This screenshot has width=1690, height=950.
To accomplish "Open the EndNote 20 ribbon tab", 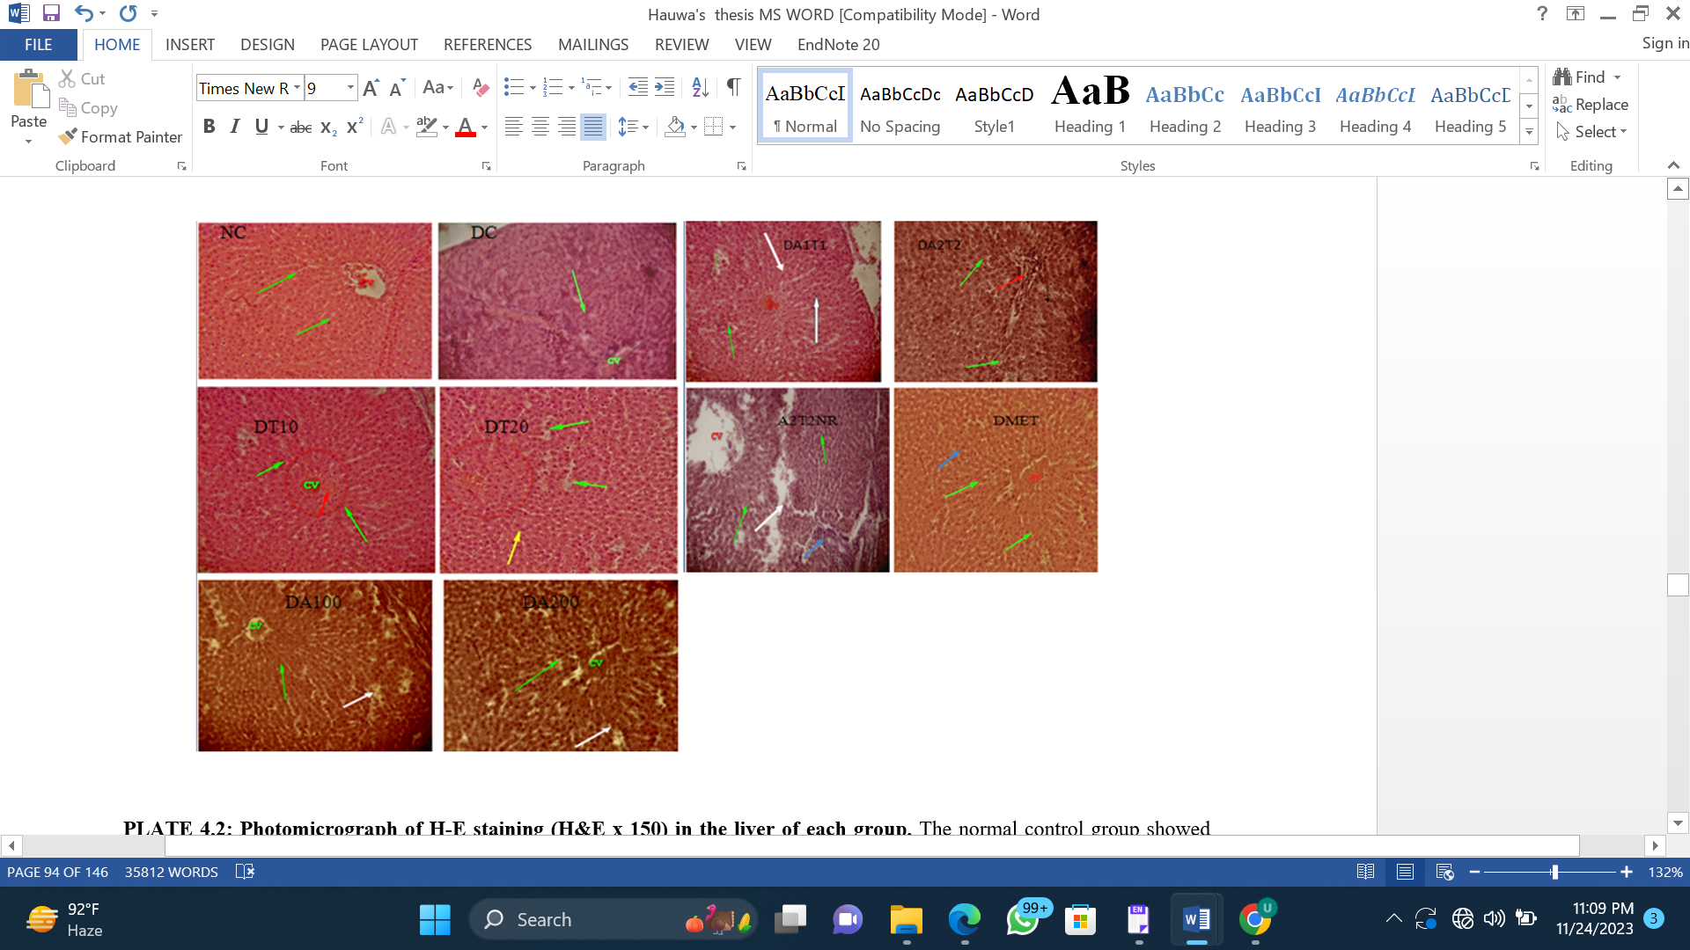I will click(838, 44).
